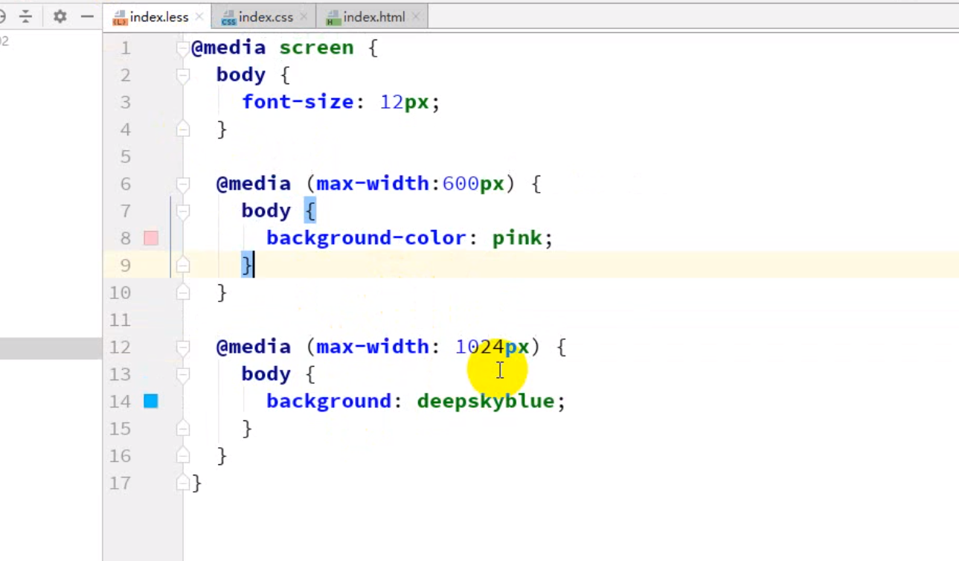Viewport: 959px width, 561px height.
Task: Open the index.html tab
Action: point(371,16)
